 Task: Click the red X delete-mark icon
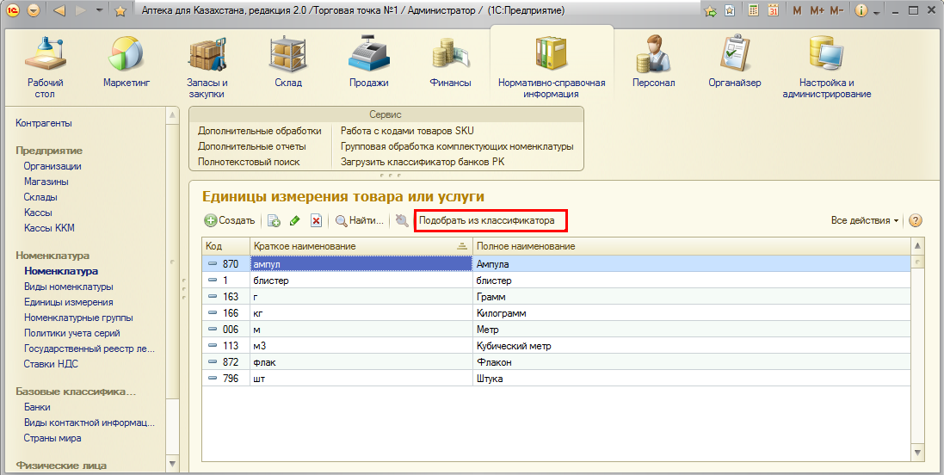tap(316, 221)
